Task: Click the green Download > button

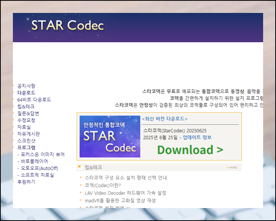Action: click(190, 150)
